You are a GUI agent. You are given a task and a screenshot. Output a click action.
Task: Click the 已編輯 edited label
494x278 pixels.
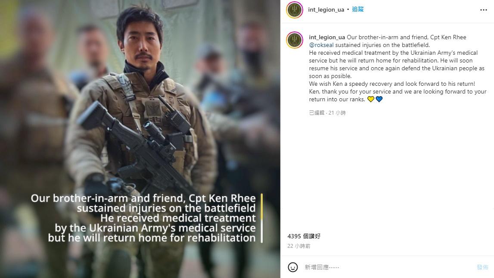317,113
